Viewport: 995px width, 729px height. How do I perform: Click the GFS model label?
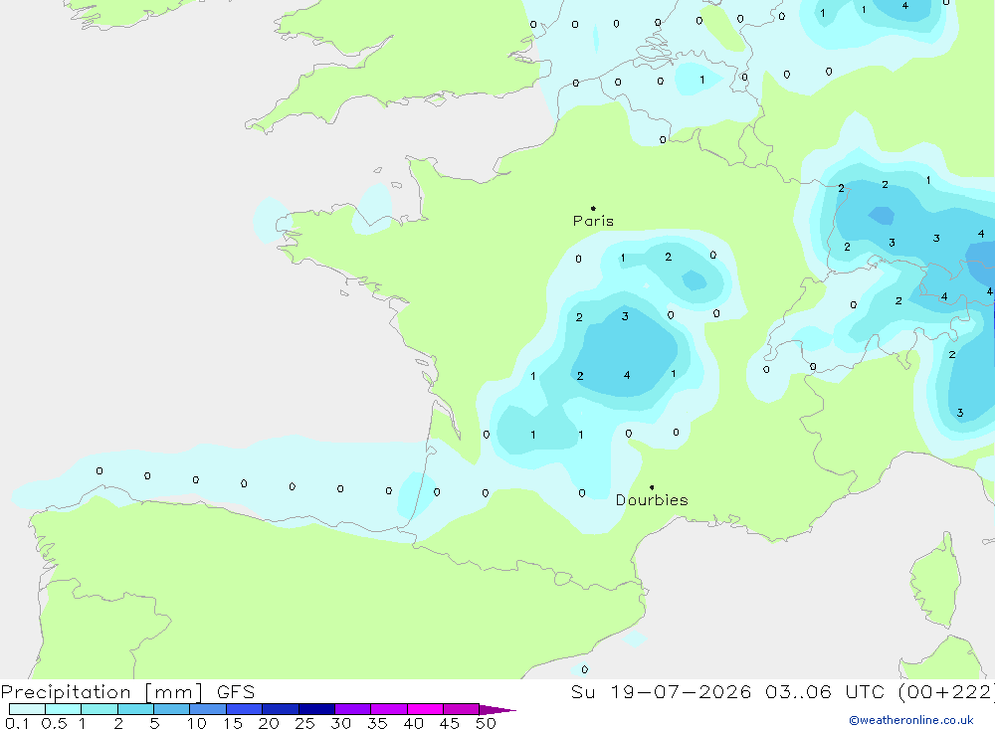tap(236, 691)
